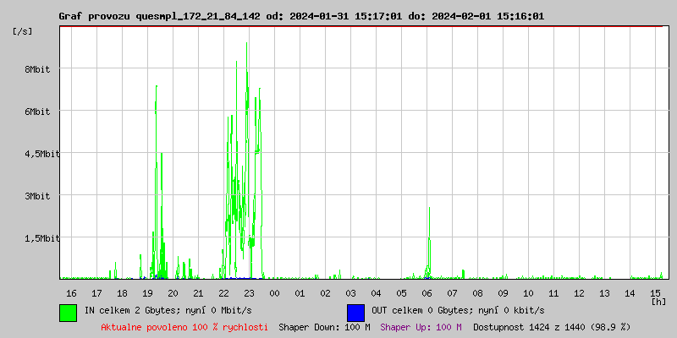Click the [h] hours unit label
Screen dimensions: 677x338
658,301
